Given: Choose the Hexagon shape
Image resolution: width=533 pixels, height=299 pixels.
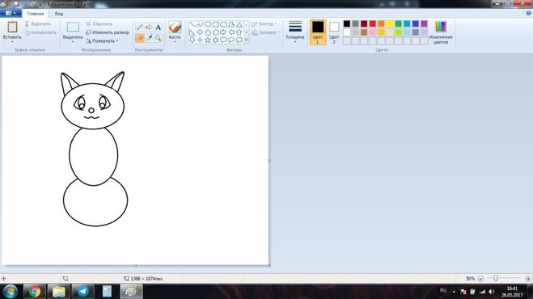Looking at the screenshot, I should click(x=215, y=32).
